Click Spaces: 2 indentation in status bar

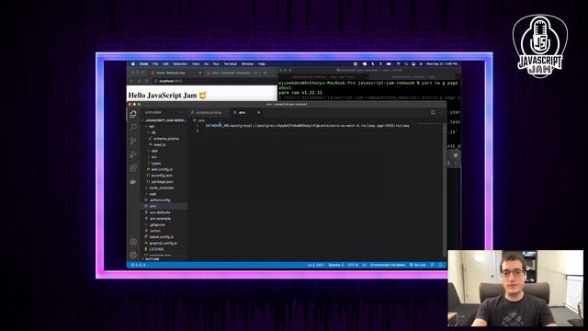[335, 265]
